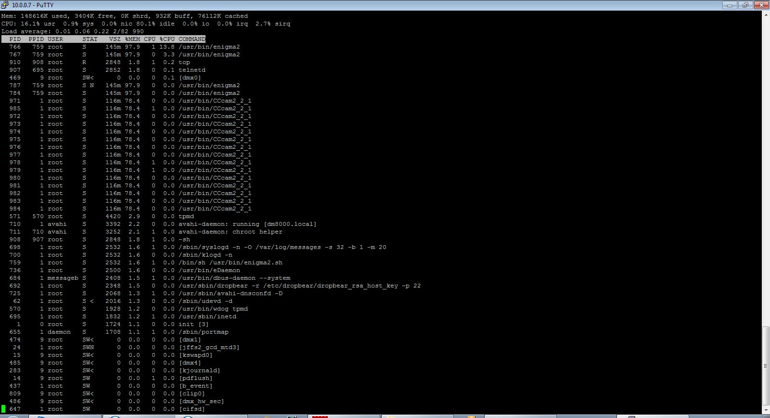The width and height of the screenshot is (770, 418).
Task: Click the green terminal cursor block
Action: (4, 409)
